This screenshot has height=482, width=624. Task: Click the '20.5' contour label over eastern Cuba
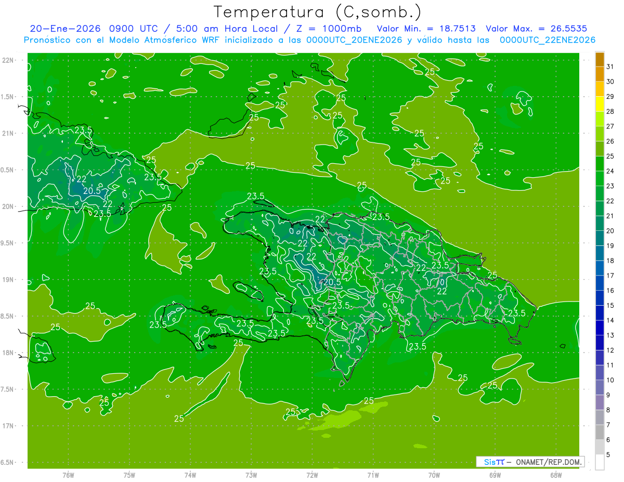click(x=92, y=191)
